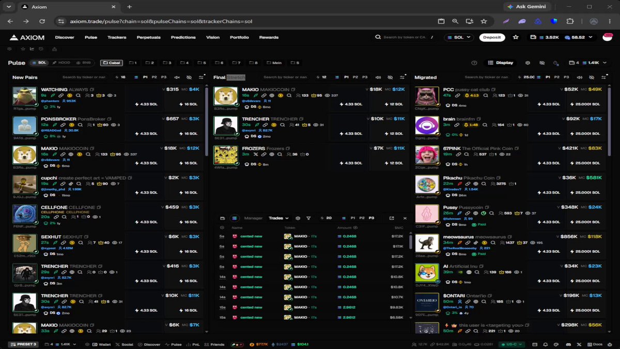Click the help question mark icon

click(x=474, y=63)
